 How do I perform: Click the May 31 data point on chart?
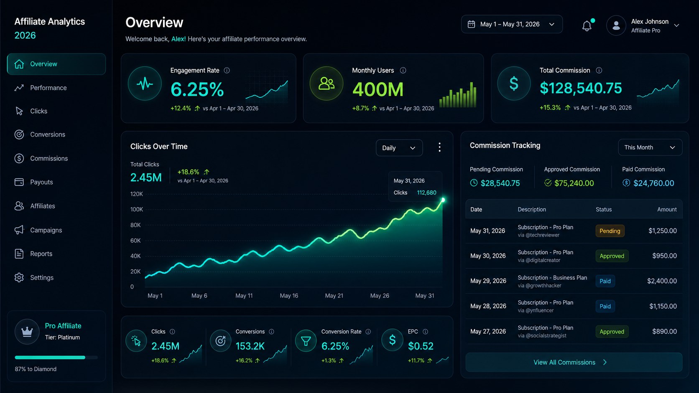tap(443, 200)
